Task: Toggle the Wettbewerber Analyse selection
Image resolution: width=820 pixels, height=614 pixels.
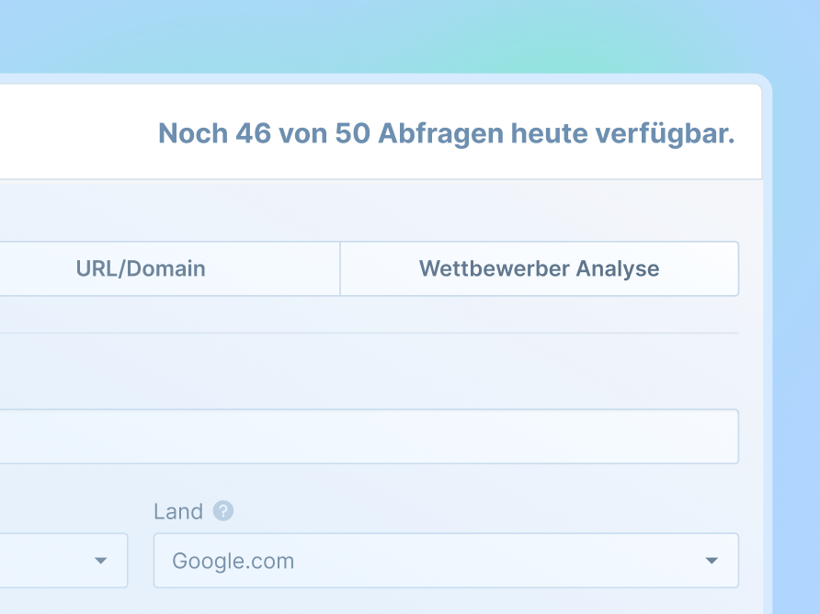Action: pyautogui.click(x=539, y=268)
